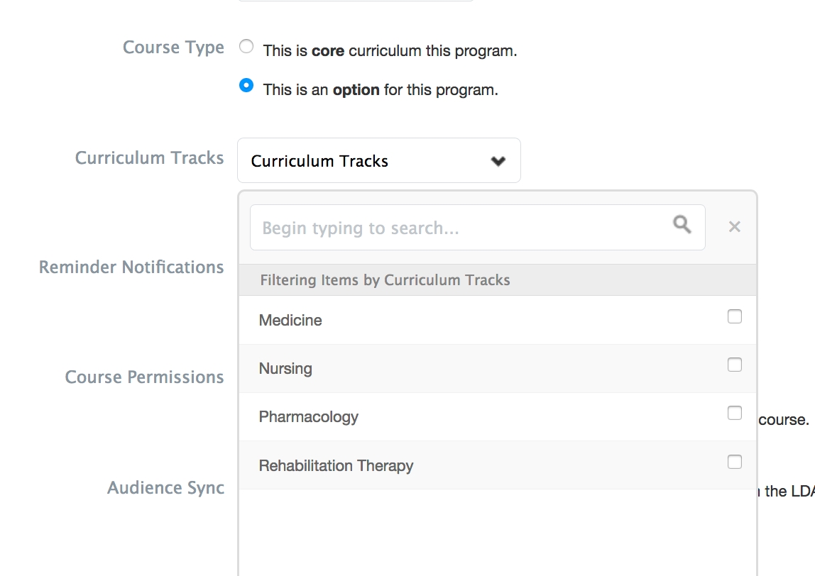Select the core curriculum radio button
Image resolution: width=815 pixels, height=576 pixels.
(x=246, y=48)
